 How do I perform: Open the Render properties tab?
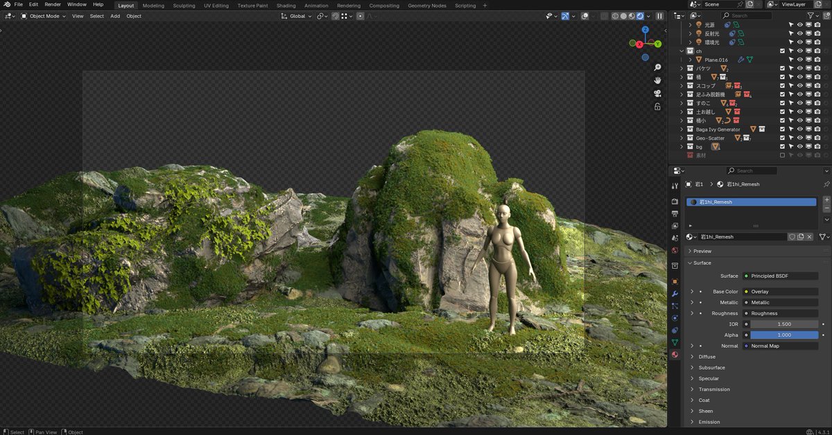pyautogui.click(x=675, y=202)
